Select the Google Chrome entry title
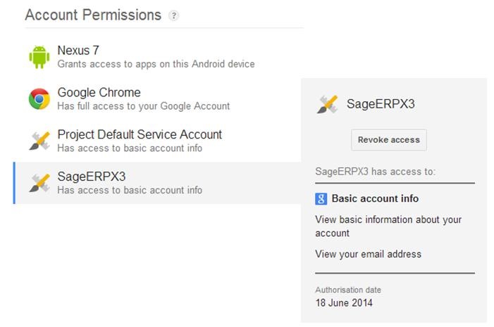This screenshot has width=494, height=327. 99,92
